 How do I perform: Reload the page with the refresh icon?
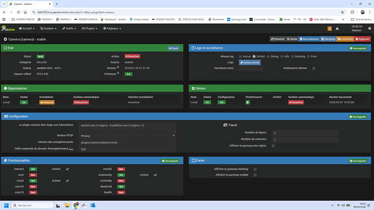pos(18,12)
